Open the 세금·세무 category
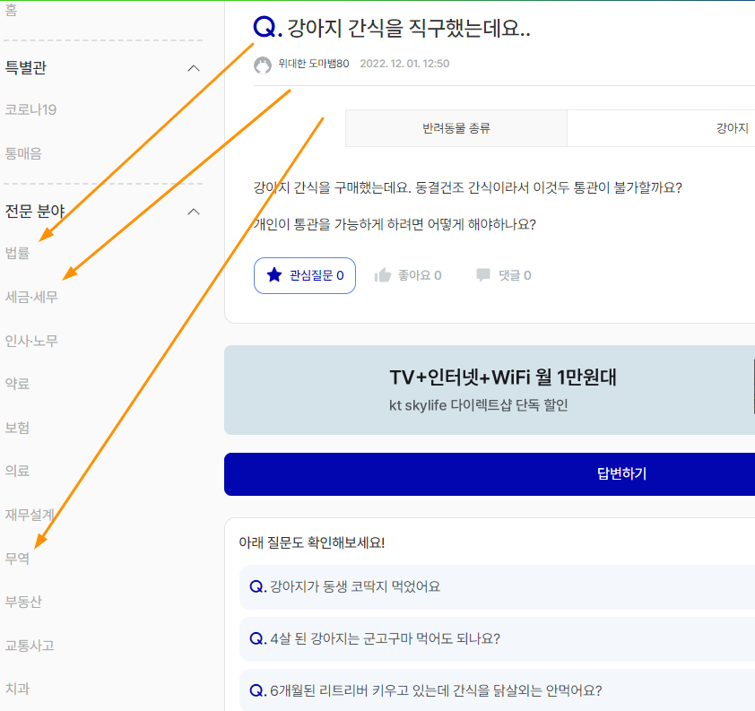Viewport: 755px width, 711px height. [x=31, y=297]
